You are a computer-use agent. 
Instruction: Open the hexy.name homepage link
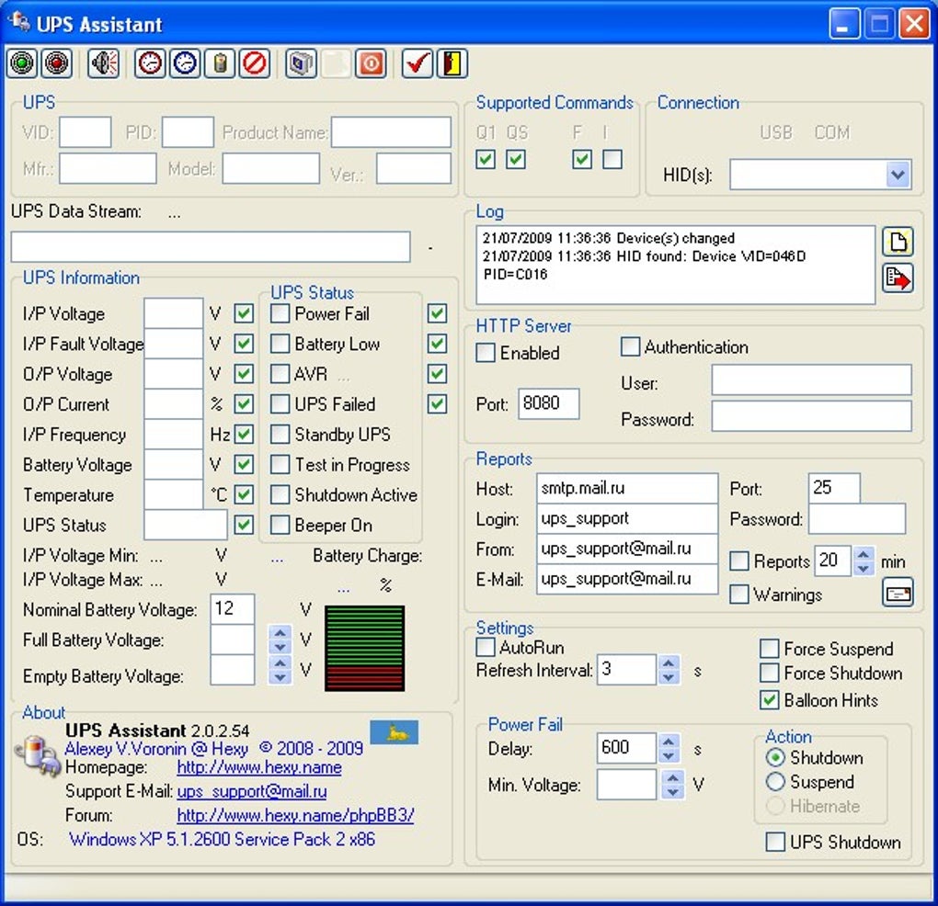coord(258,767)
